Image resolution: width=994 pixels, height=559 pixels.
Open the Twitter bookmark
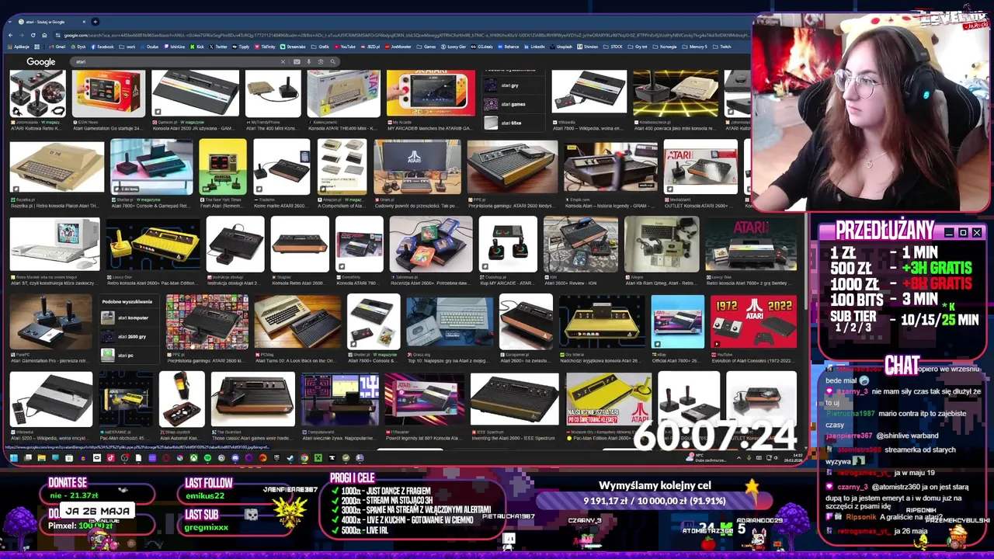[x=217, y=47]
